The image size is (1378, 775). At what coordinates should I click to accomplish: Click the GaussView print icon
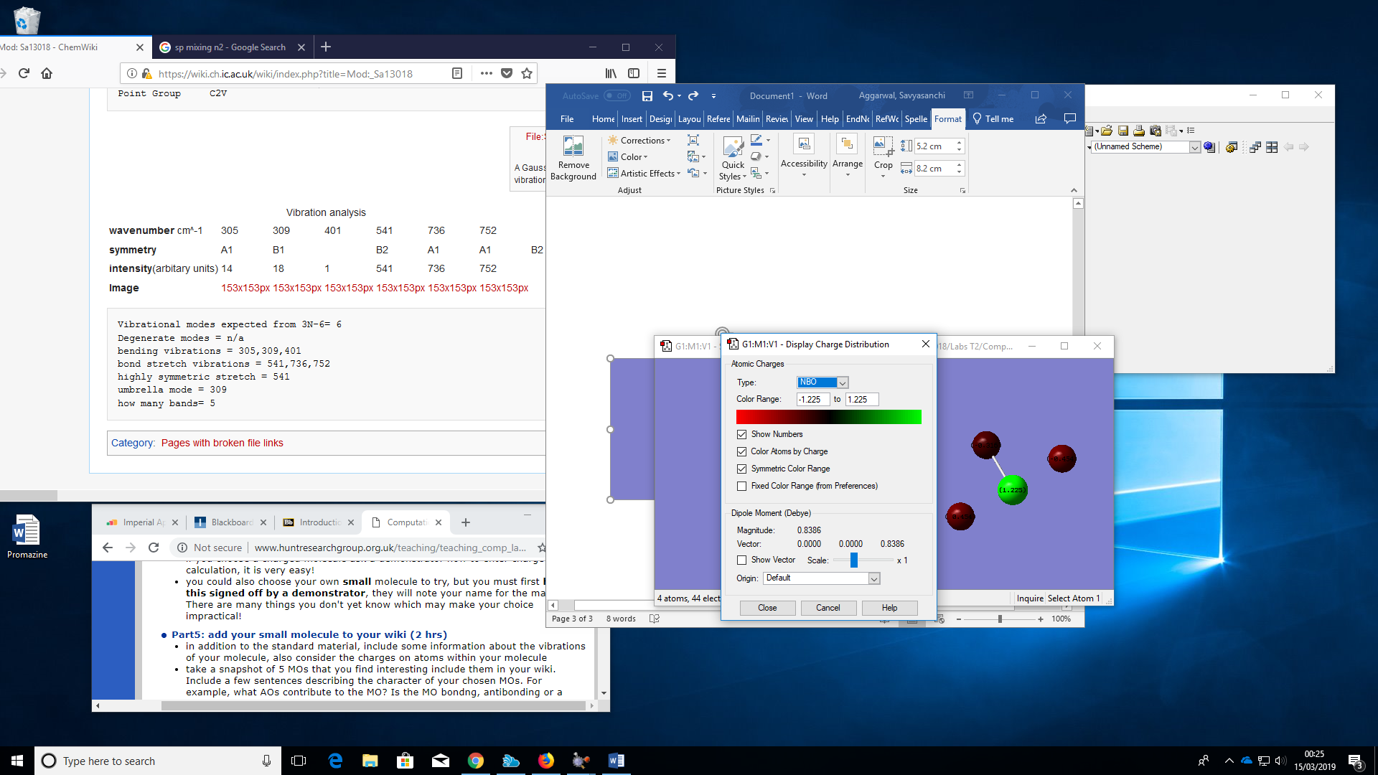[1139, 131]
